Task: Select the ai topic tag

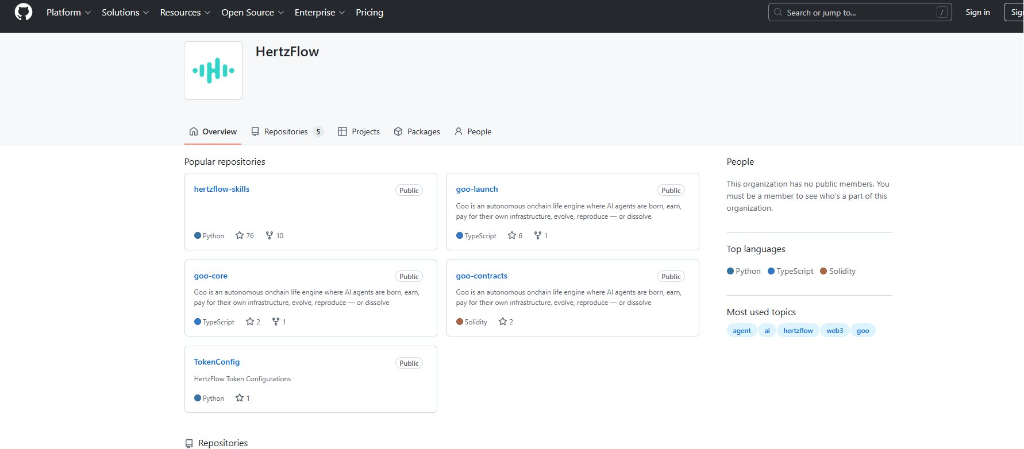Action: point(767,330)
